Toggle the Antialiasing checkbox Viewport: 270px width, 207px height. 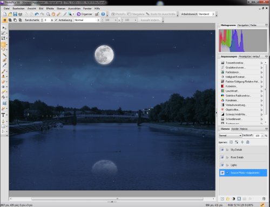click(56, 20)
